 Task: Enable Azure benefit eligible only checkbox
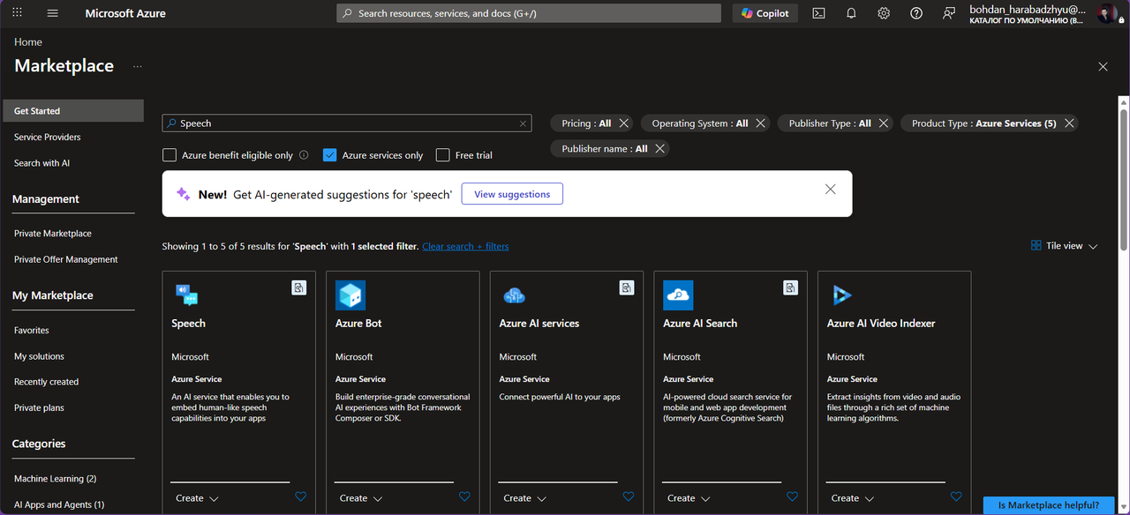click(x=169, y=155)
